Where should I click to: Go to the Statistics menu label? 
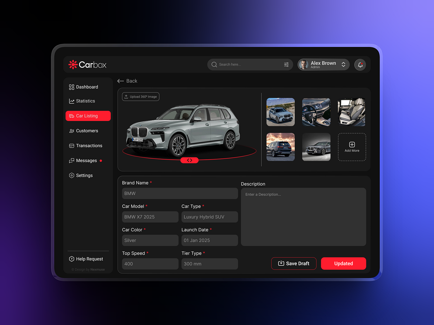point(86,101)
